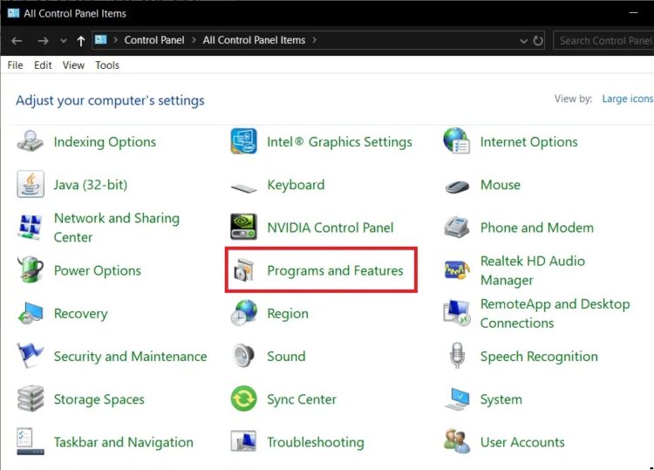Open the Internet Options globe icon

point(457,142)
